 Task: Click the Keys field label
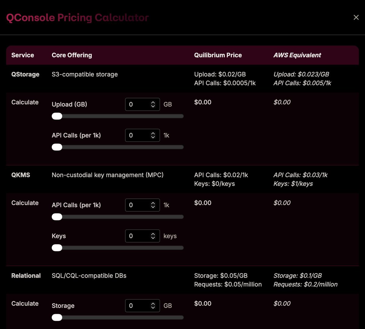click(x=59, y=236)
